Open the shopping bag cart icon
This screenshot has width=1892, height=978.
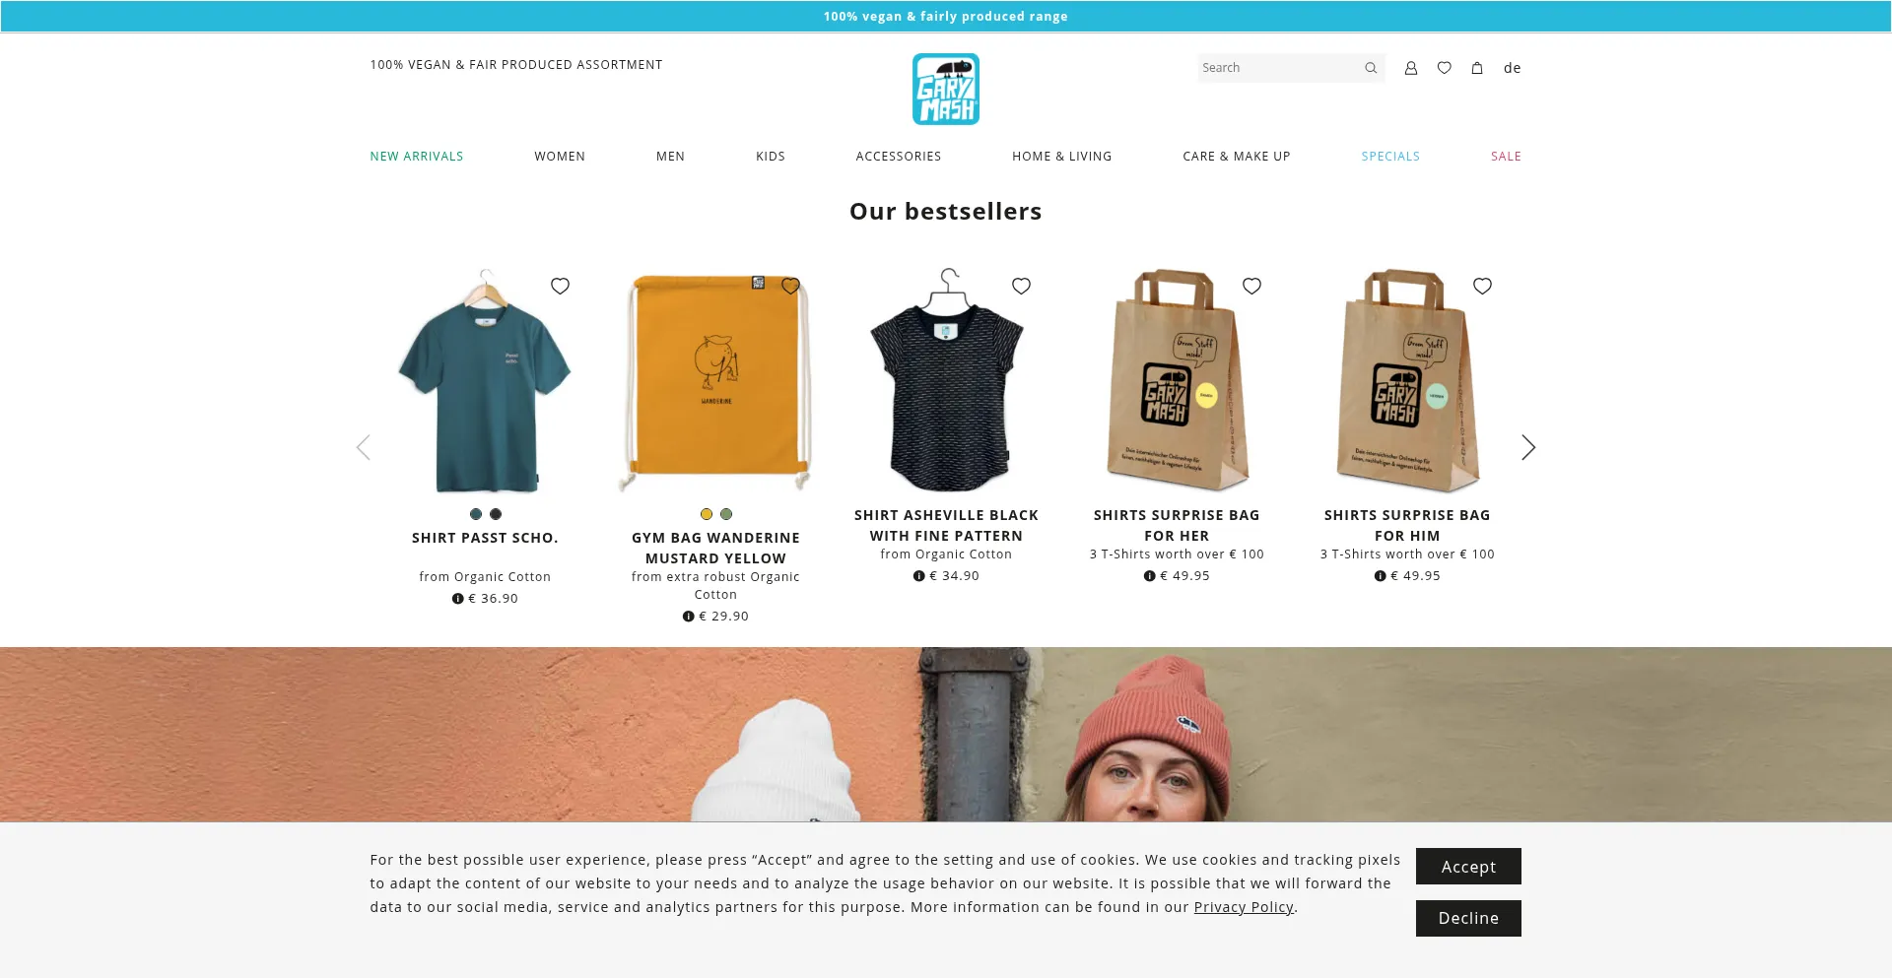[x=1477, y=68]
